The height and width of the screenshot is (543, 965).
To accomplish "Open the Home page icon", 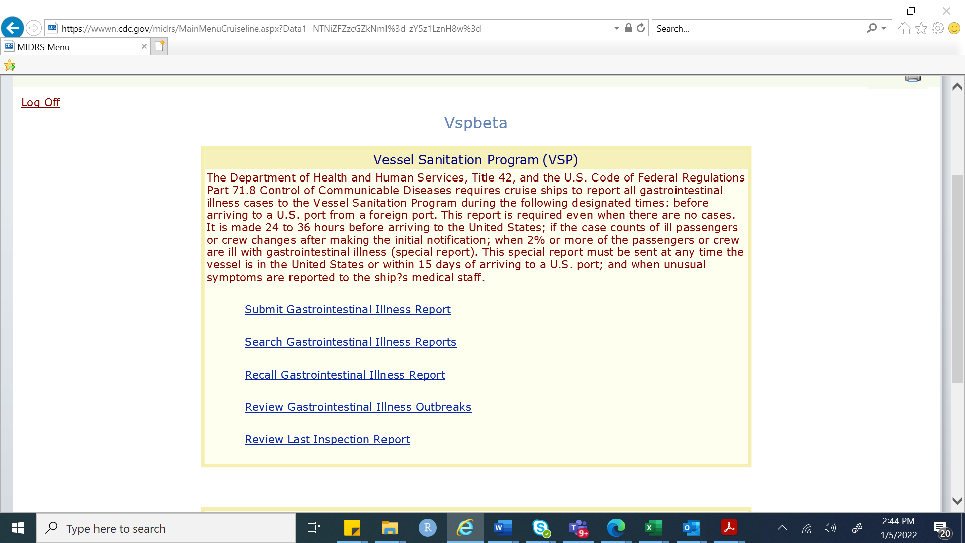I will pyautogui.click(x=904, y=28).
